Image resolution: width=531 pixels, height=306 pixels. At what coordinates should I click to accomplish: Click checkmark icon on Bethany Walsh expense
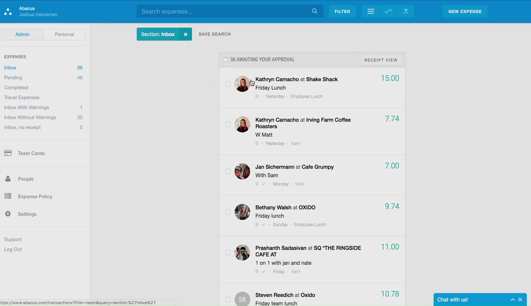pyautogui.click(x=263, y=224)
